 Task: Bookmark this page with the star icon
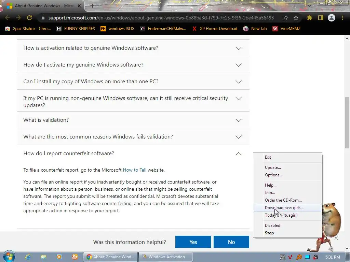tap(296, 18)
